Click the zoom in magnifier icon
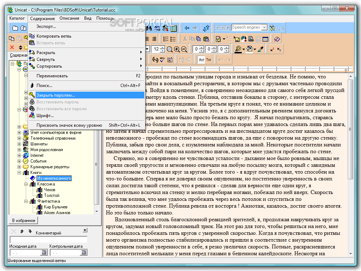The image size is (361, 271). [x=177, y=49]
